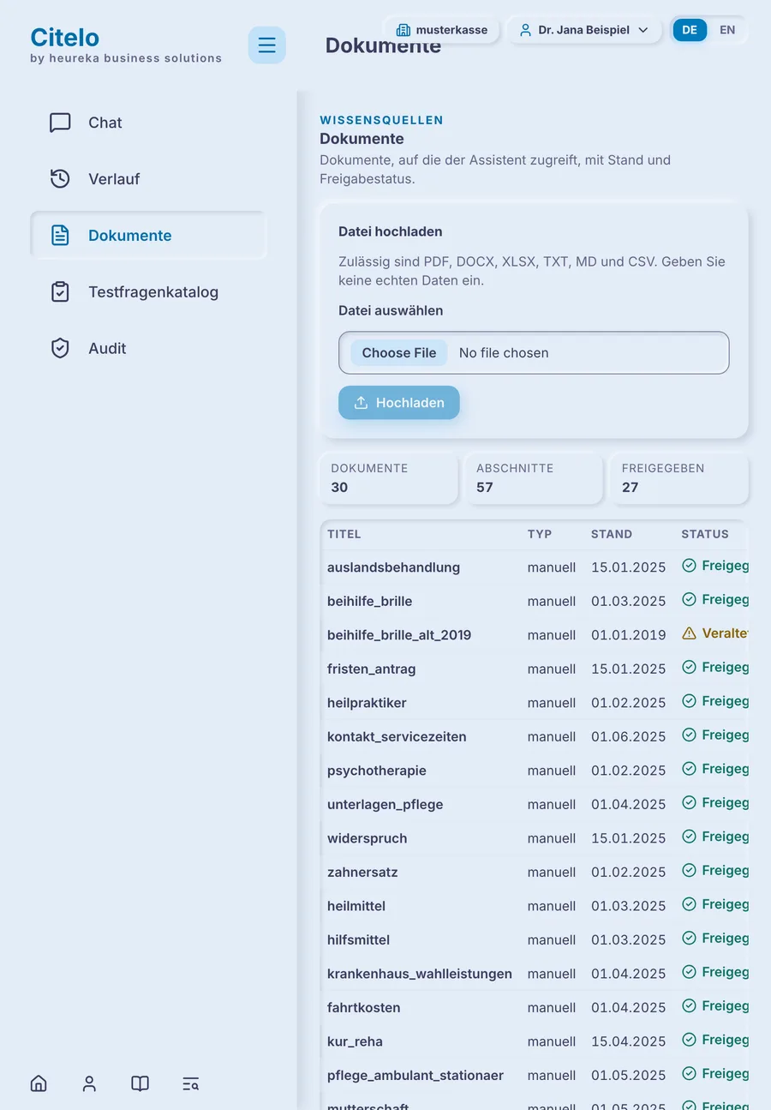Screen dimensions: 771x1110
Task: Select the heilpraktiker document title
Action: pos(367,703)
